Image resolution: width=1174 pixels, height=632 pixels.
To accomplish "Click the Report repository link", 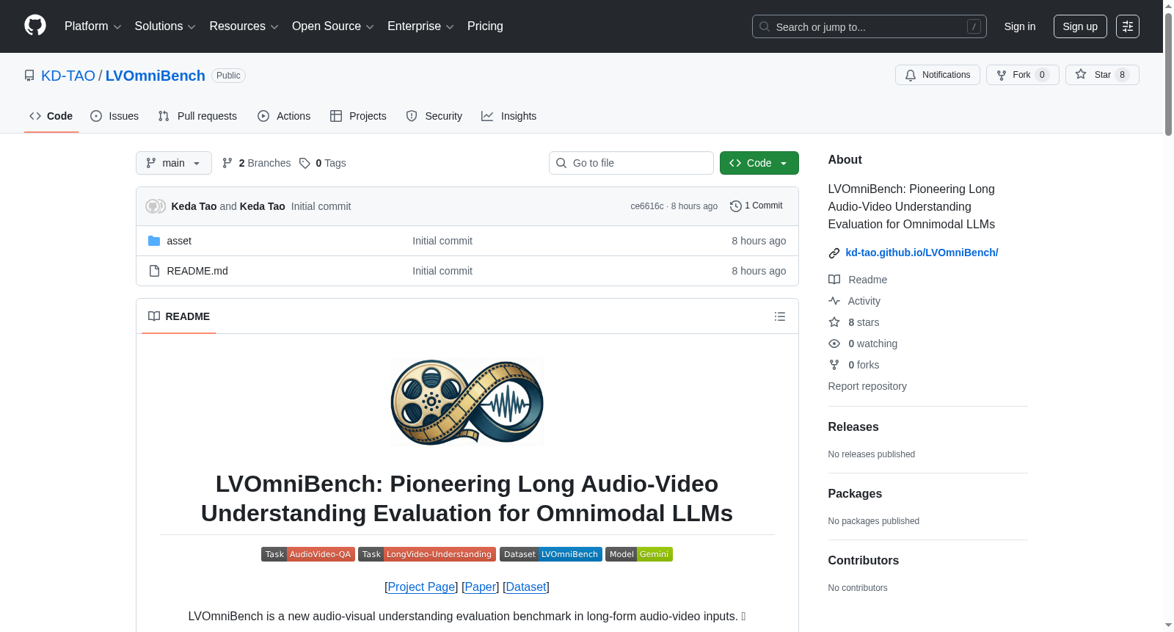I will point(867,386).
